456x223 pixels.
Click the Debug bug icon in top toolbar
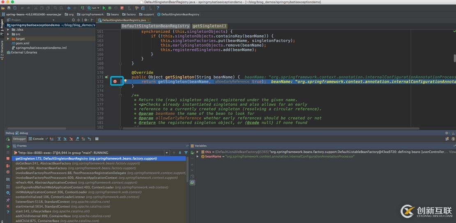tap(110, 8)
